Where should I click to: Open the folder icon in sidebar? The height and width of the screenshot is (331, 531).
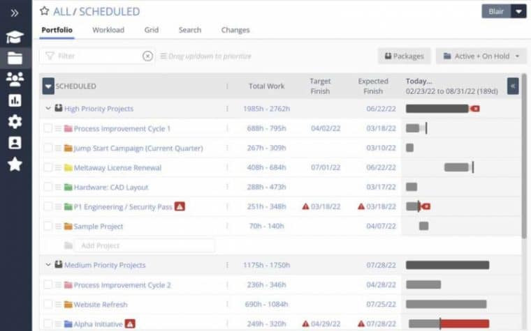(15, 58)
